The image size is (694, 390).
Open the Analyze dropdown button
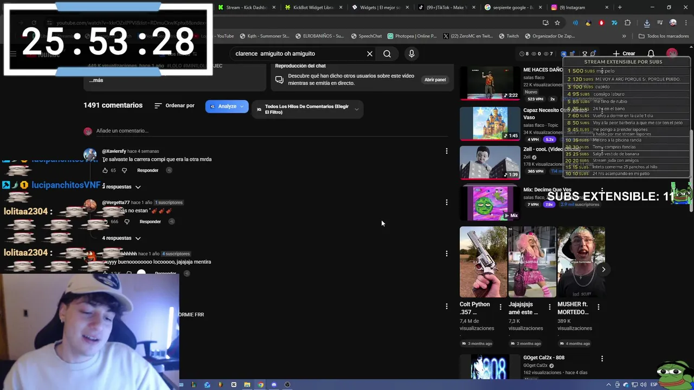click(227, 106)
